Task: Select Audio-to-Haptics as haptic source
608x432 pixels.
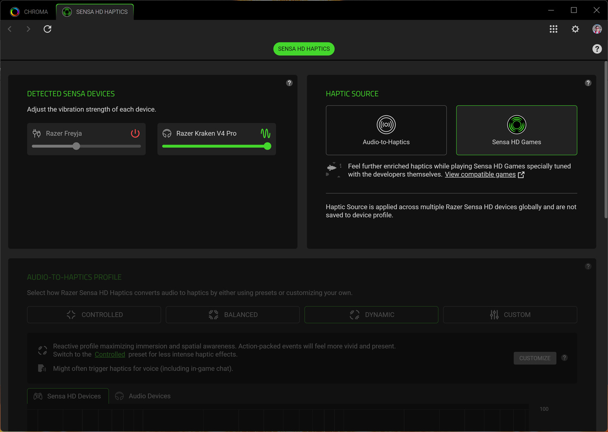Action: pos(386,130)
